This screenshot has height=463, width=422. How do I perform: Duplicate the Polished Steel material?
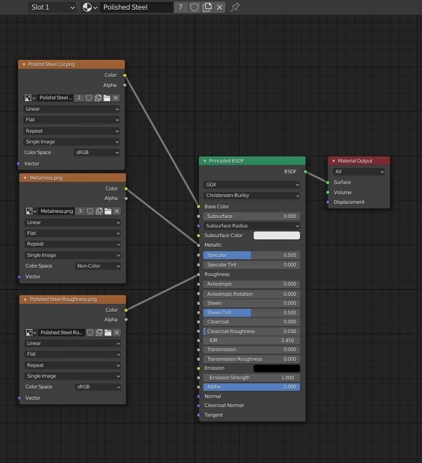point(207,7)
